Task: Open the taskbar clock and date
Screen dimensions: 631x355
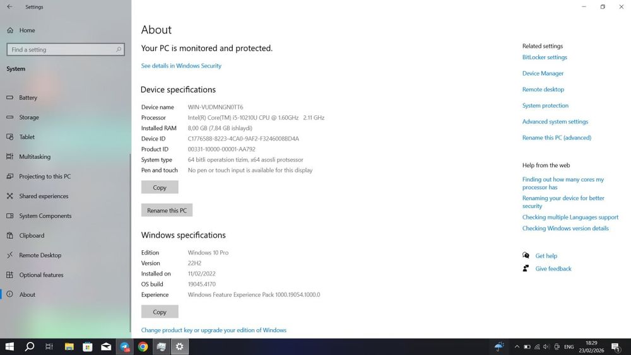Action: point(591,347)
